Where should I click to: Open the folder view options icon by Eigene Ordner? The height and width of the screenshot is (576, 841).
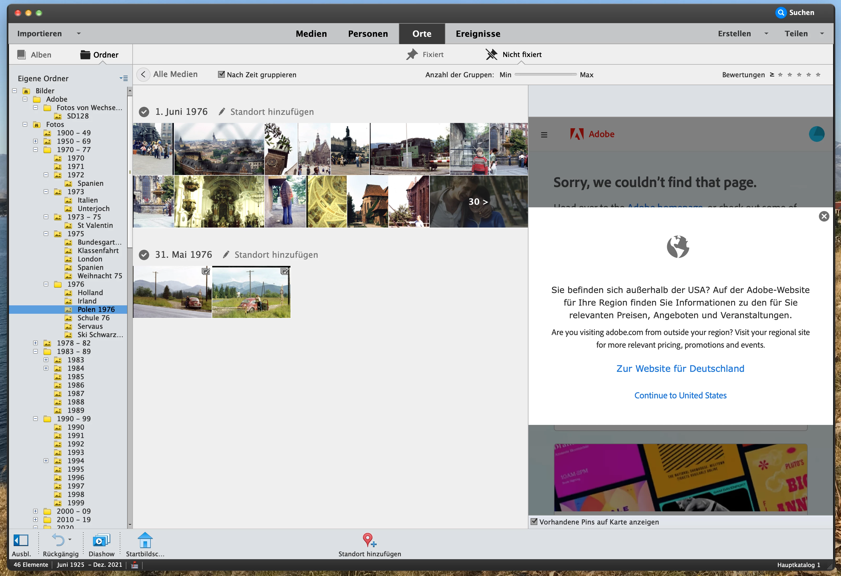click(124, 78)
